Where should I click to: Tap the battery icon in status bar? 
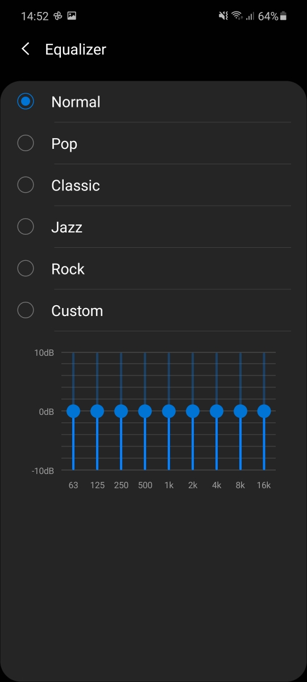tap(284, 16)
